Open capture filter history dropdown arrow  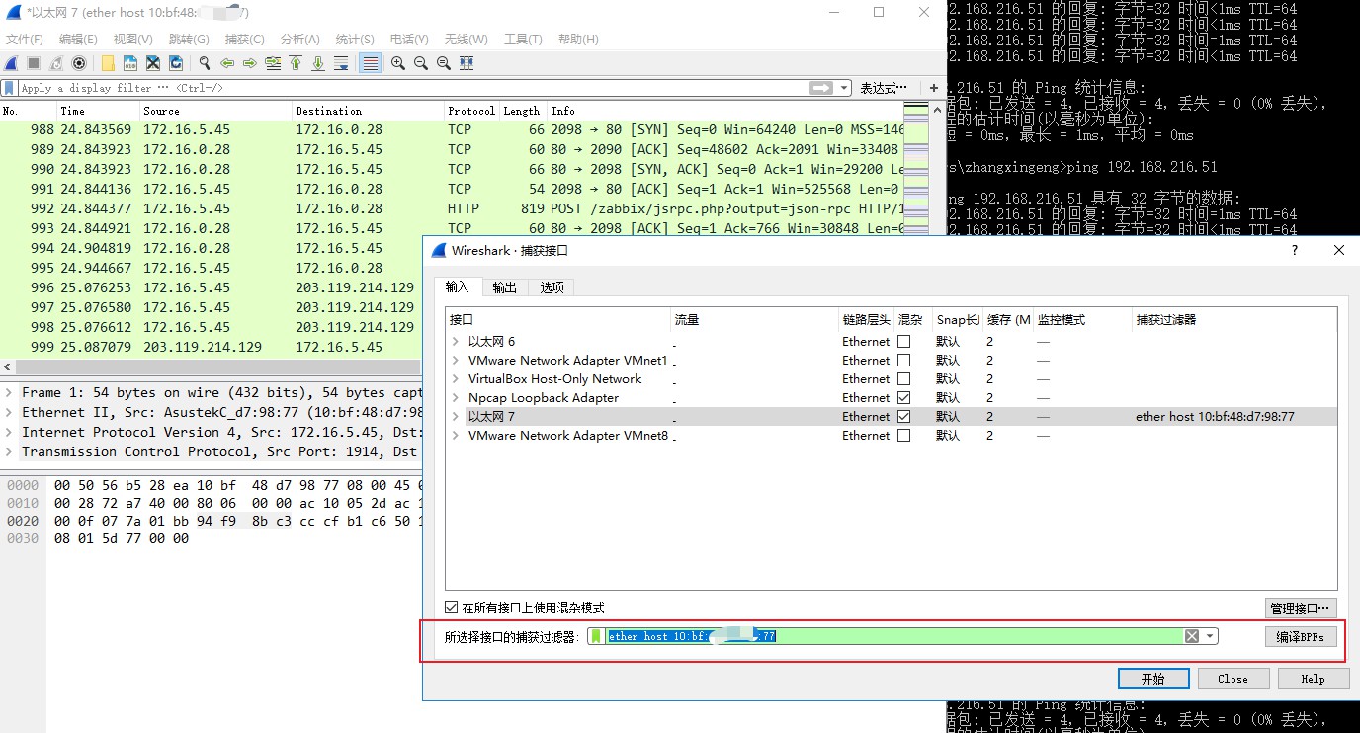[x=1210, y=637]
